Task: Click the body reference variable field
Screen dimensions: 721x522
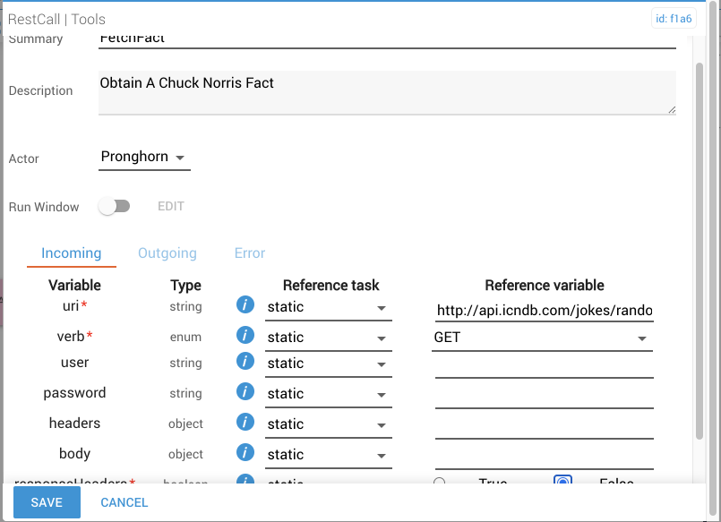Action: [545, 458]
